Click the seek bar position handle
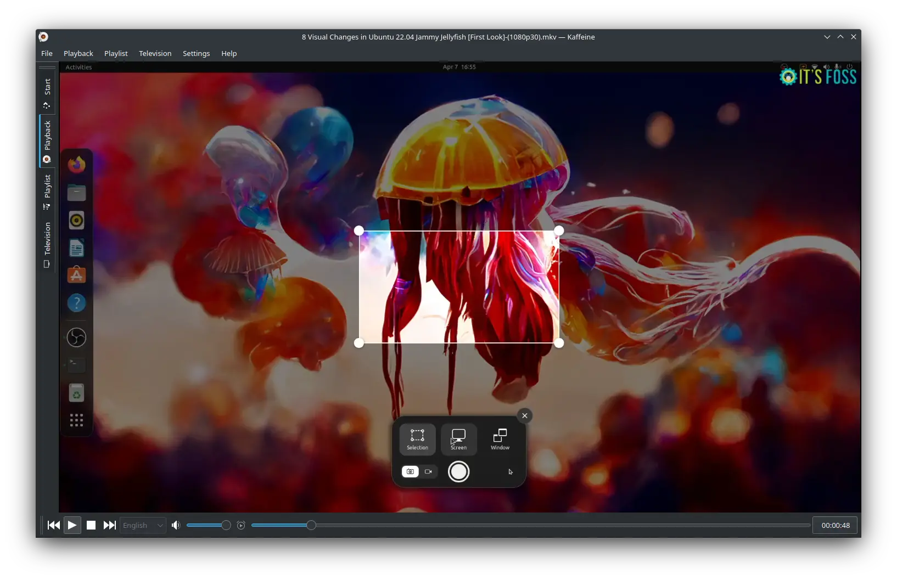This screenshot has height=580, width=897. coord(311,525)
